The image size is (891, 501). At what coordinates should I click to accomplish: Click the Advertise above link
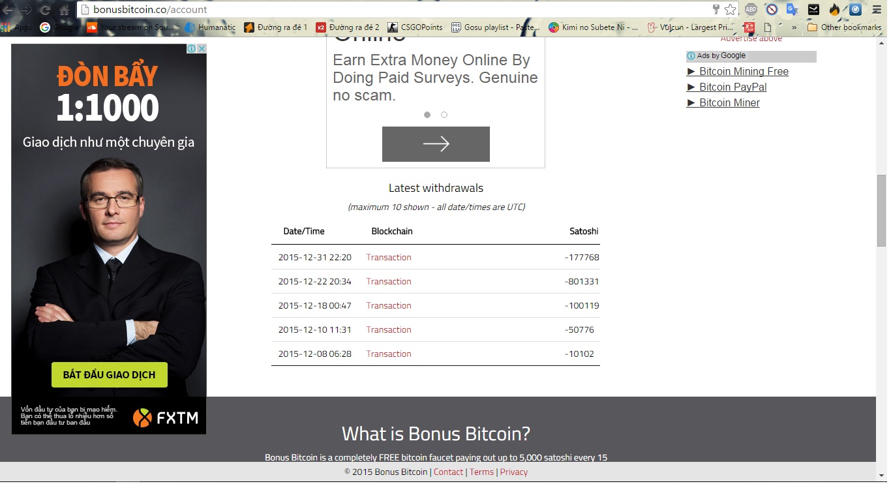point(751,39)
